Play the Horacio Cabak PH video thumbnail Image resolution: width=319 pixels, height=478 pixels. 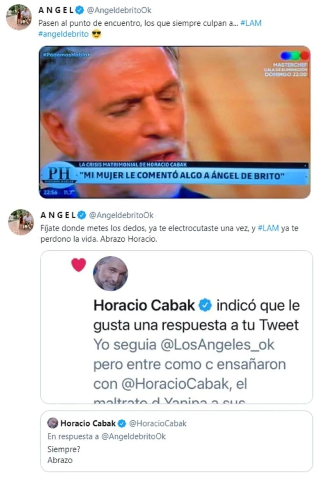tap(174, 122)
